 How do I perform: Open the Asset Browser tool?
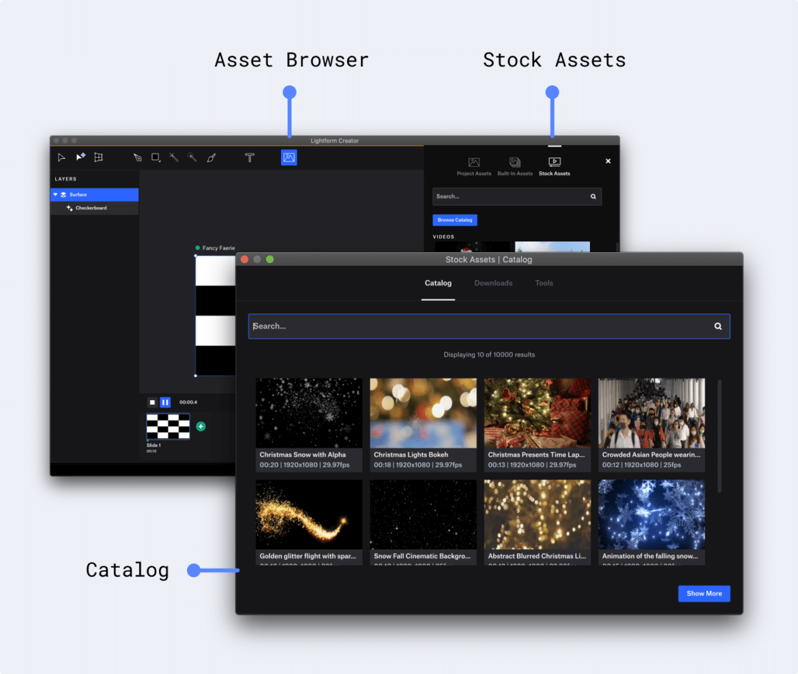click(289, 157)
